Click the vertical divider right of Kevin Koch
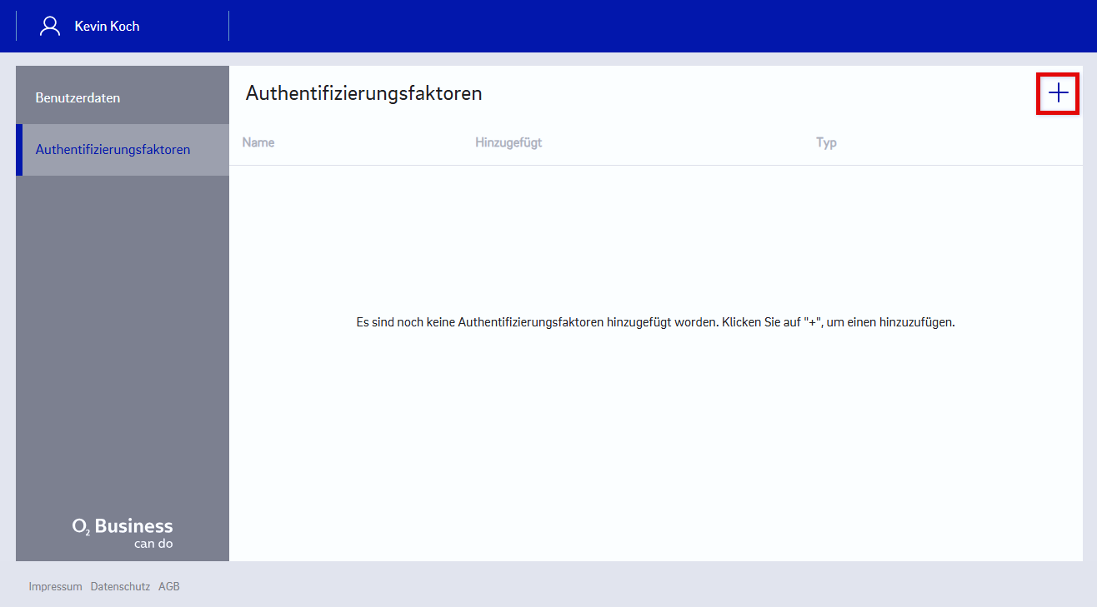The width and height of the screenshot is (1097, 607). (x=228, y=26)
